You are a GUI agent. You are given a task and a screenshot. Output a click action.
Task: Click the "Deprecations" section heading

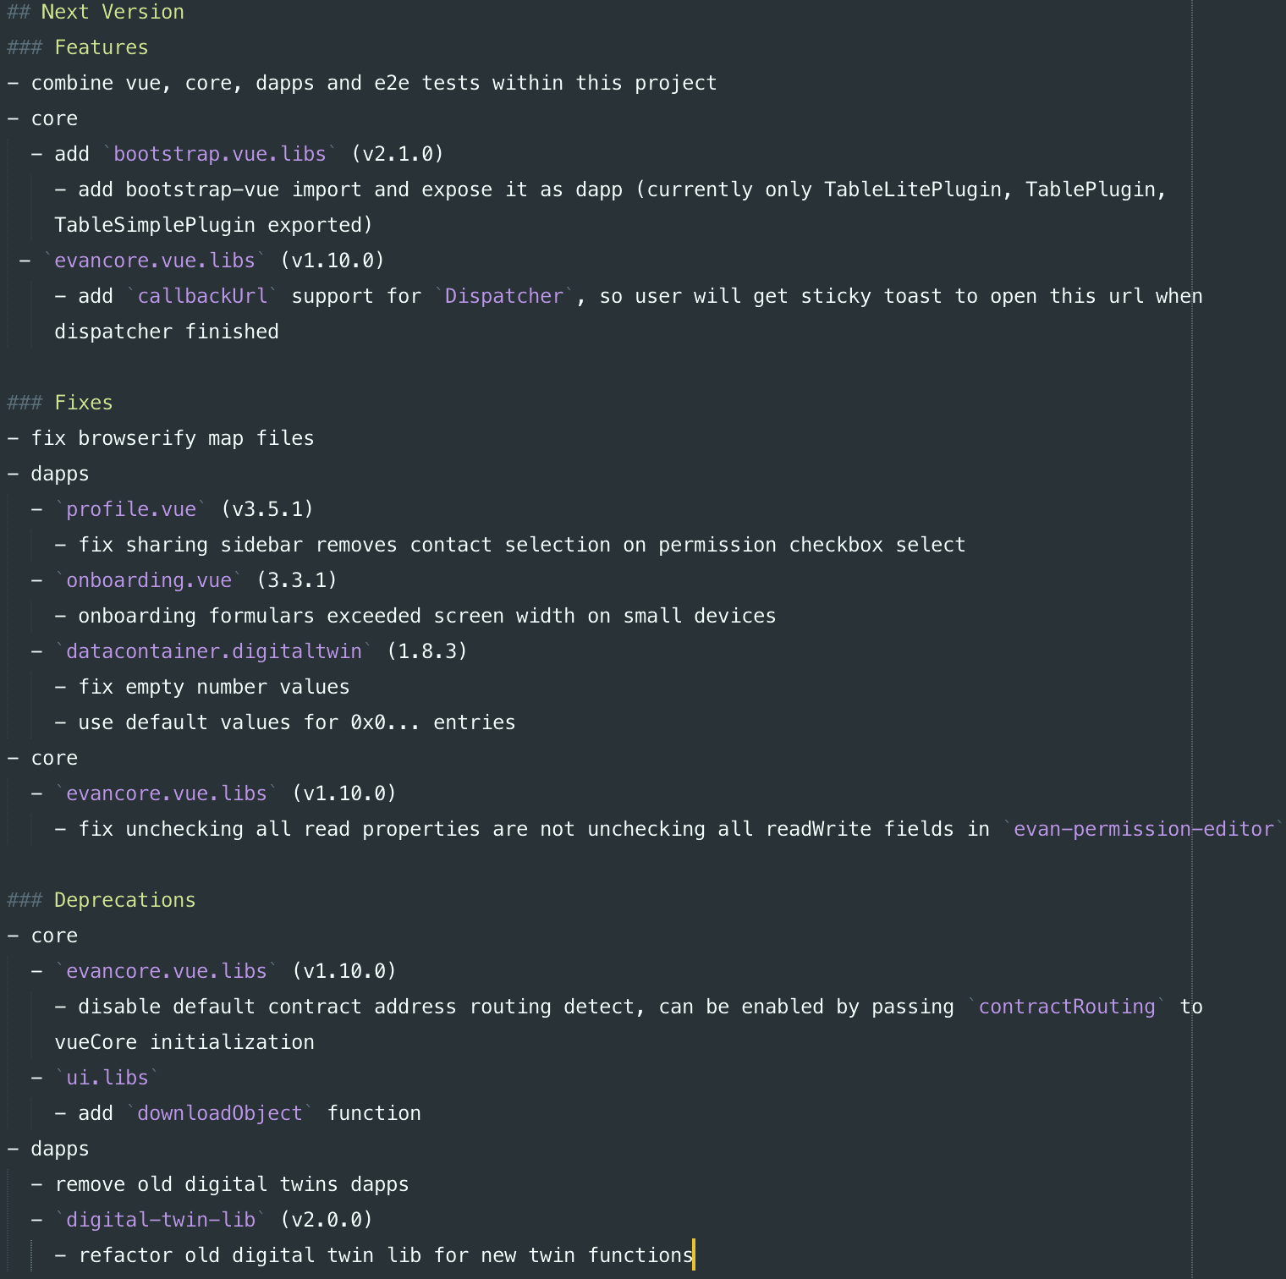click(x=124, y=900)
